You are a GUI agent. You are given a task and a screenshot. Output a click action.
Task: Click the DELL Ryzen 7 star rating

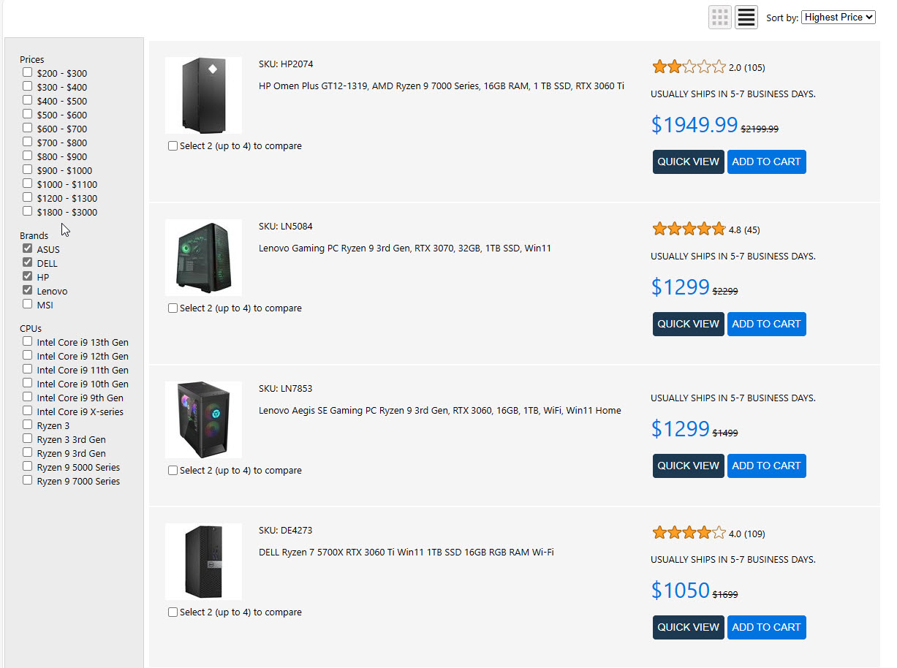coord(689,534)
